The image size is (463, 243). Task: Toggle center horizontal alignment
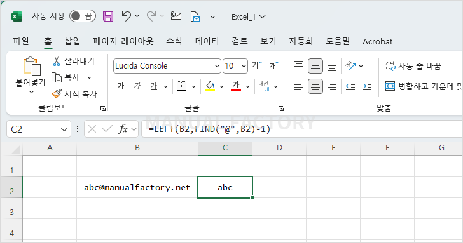point(315,86)
